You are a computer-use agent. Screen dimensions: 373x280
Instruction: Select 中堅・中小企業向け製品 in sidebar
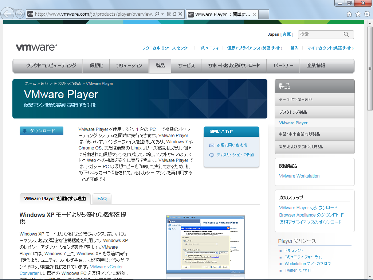click(x=314, y=134)
